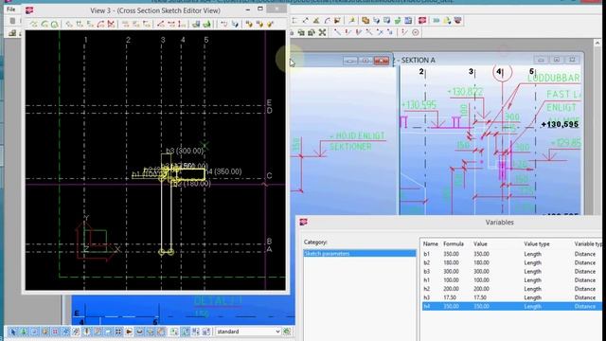The width and height of the screenshot is (606, 341).
Task: Click the b2 (180.00) dimension label in sketch
Action: pyautogui.click(x=191, y=184)
